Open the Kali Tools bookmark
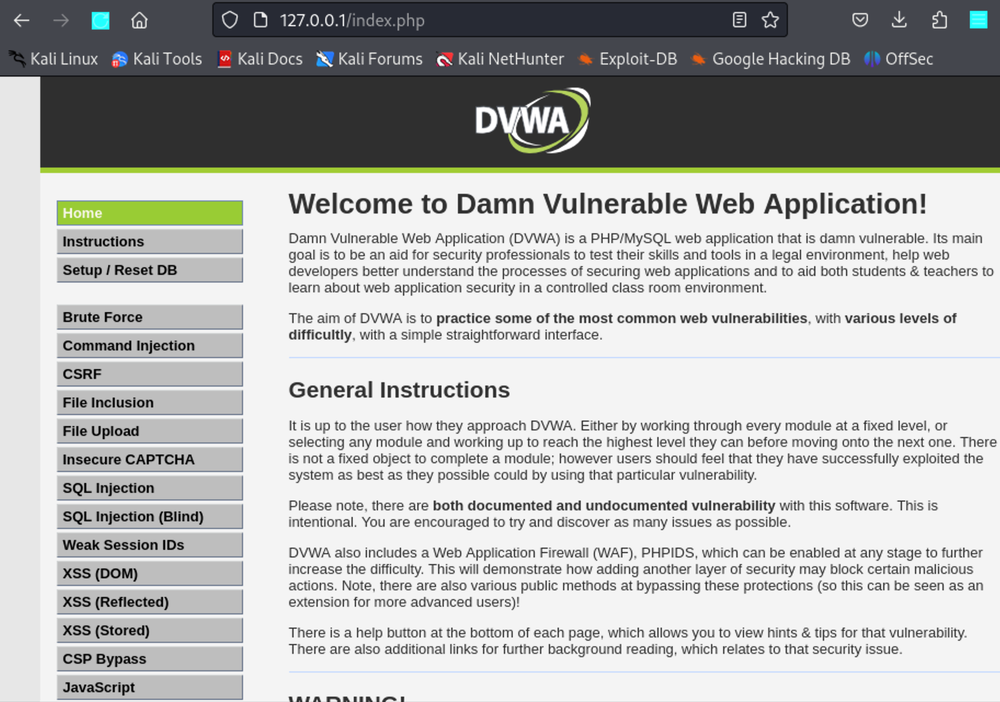 157,59
